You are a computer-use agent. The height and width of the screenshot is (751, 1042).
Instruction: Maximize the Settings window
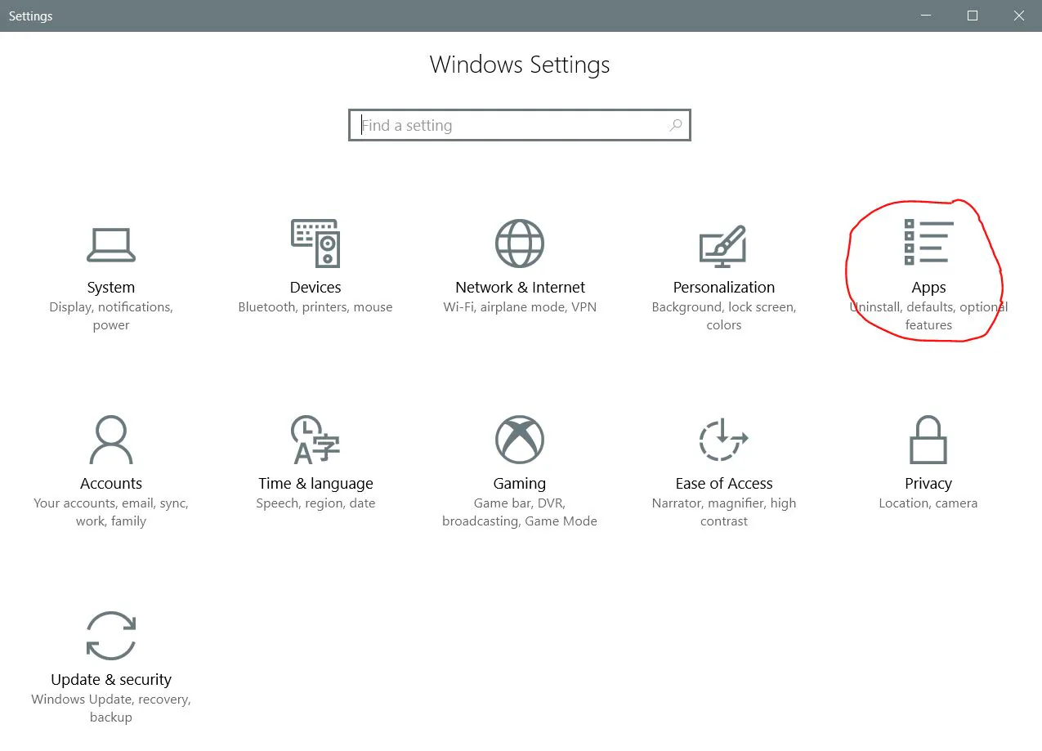coord(973,16)
